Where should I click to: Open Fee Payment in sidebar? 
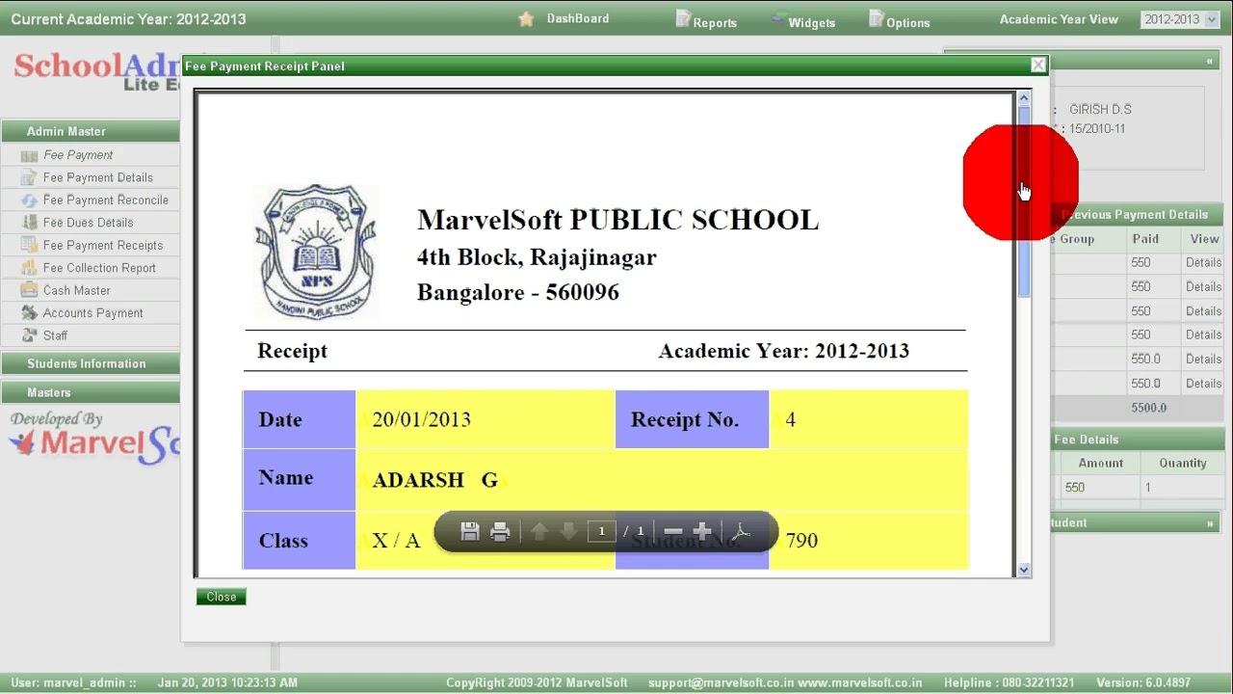point(78,155)
